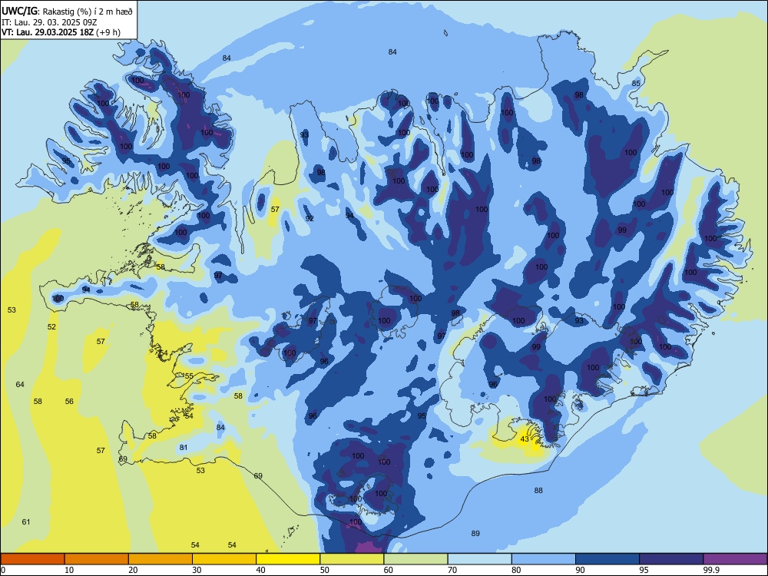This screenshot has width=768, height=576.
Task: Click the '99.9' legend tick label
Action: [711, 570]
